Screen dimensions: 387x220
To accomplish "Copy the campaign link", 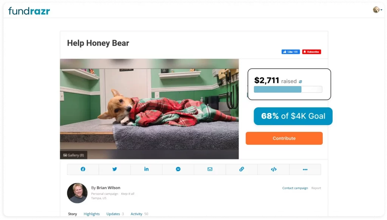I will pyautogui.click(x=241, y=169).
